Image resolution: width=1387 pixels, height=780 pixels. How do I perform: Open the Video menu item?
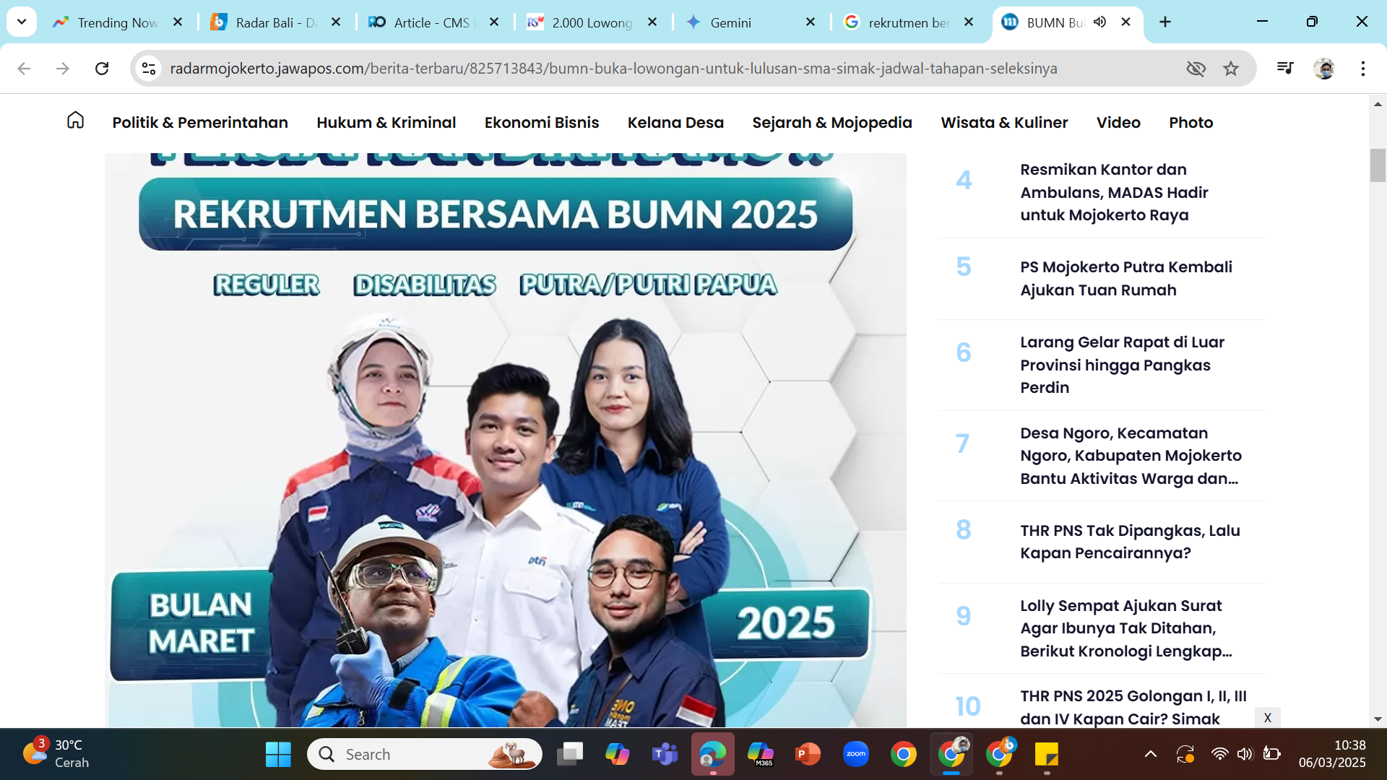click(1118, 123)
